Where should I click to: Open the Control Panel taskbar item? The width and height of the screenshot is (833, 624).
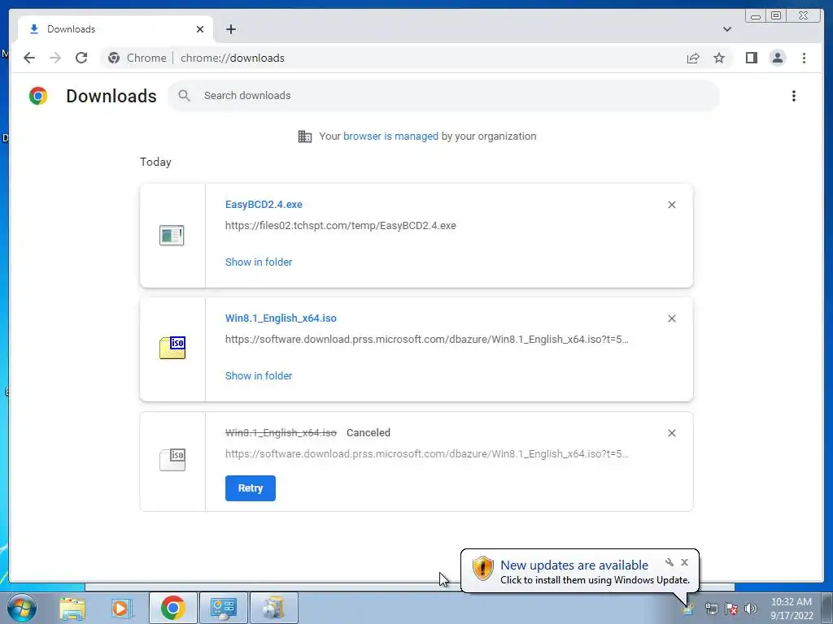click(223, 608)
